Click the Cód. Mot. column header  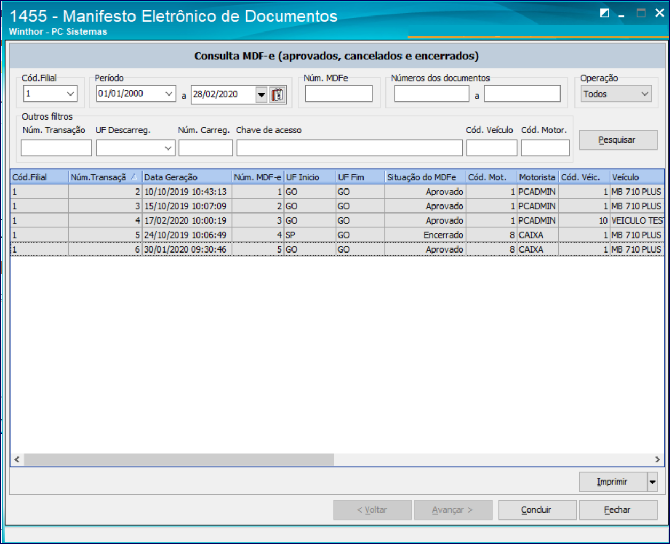click(x=492, y=177)
